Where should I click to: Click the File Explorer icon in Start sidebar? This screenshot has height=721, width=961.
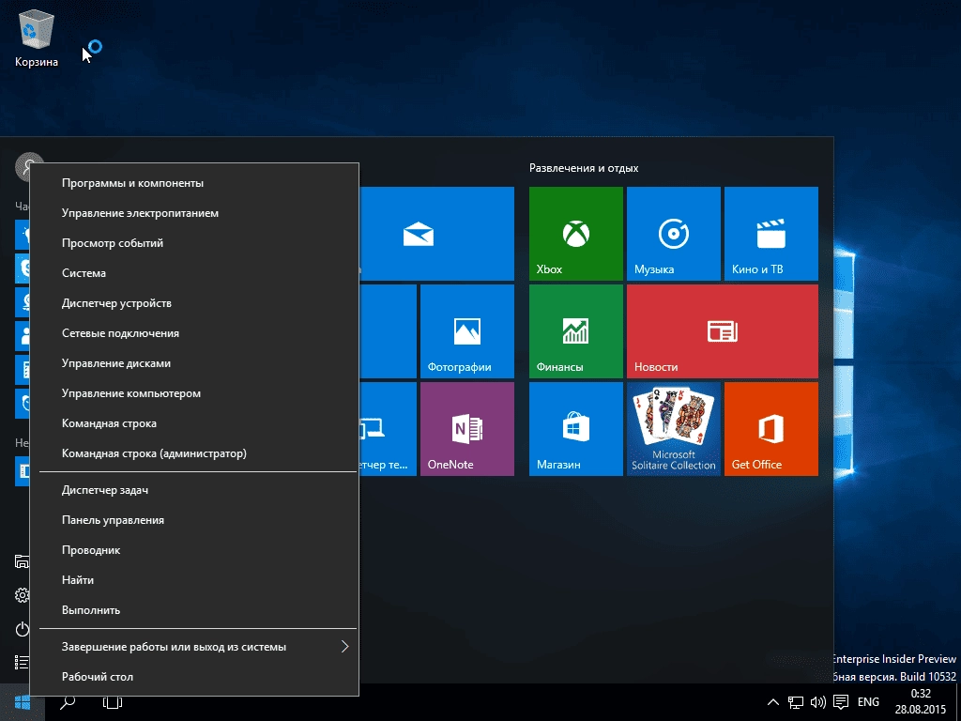[x=22, y=561]
